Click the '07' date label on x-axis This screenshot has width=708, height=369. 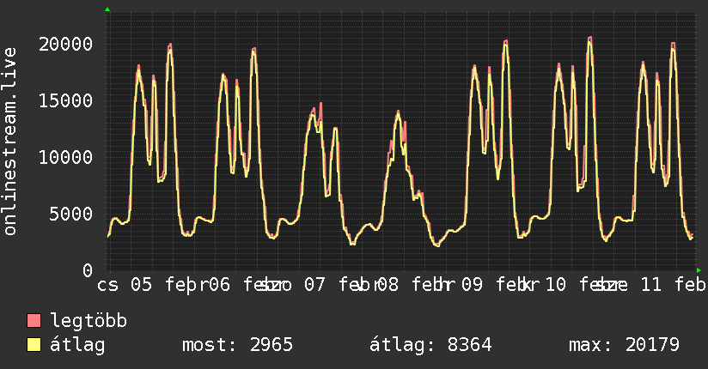pos(314,285)
